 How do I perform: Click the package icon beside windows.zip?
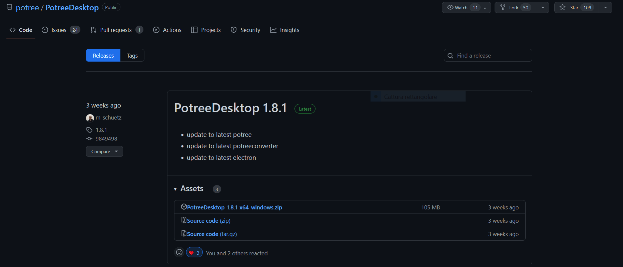pos(184,207)
